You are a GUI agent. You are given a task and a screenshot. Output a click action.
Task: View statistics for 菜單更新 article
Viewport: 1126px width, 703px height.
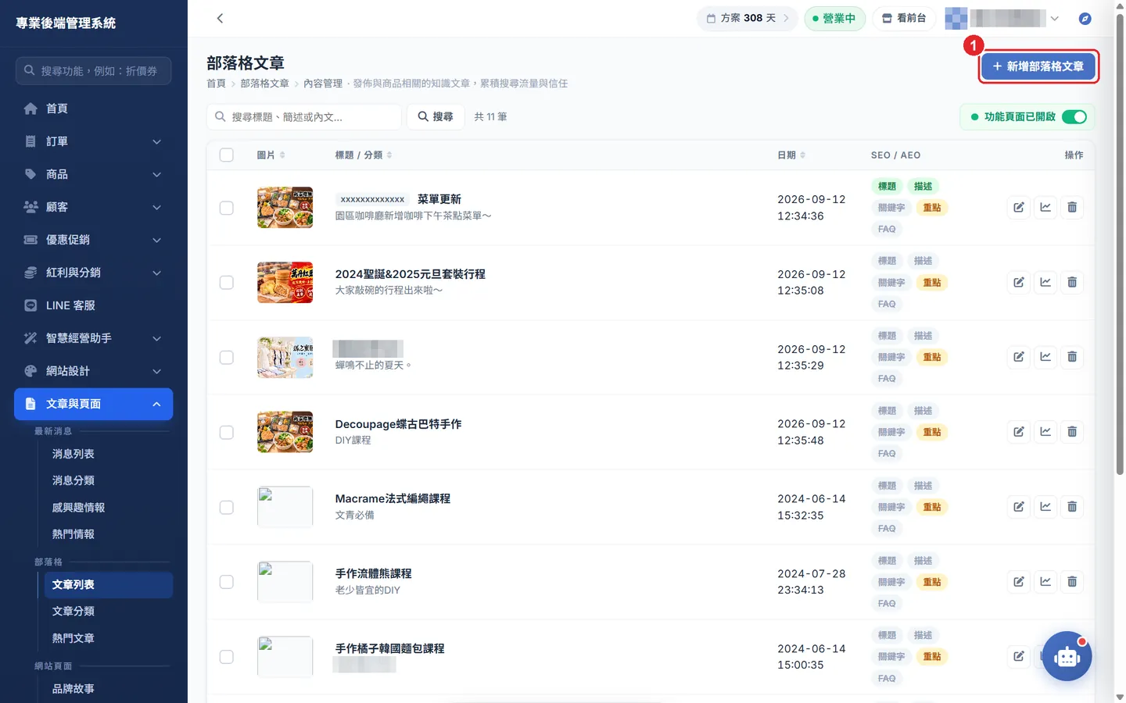pos(1045,207)
